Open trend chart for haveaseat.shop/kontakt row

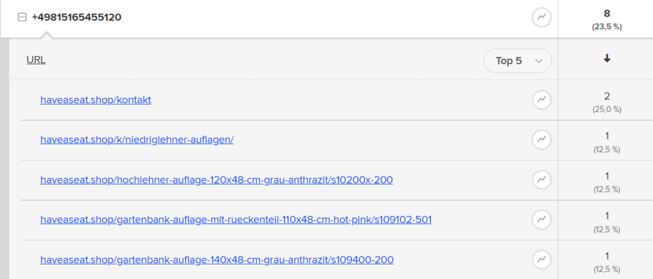pyautogui.click(x=541, y=100)
